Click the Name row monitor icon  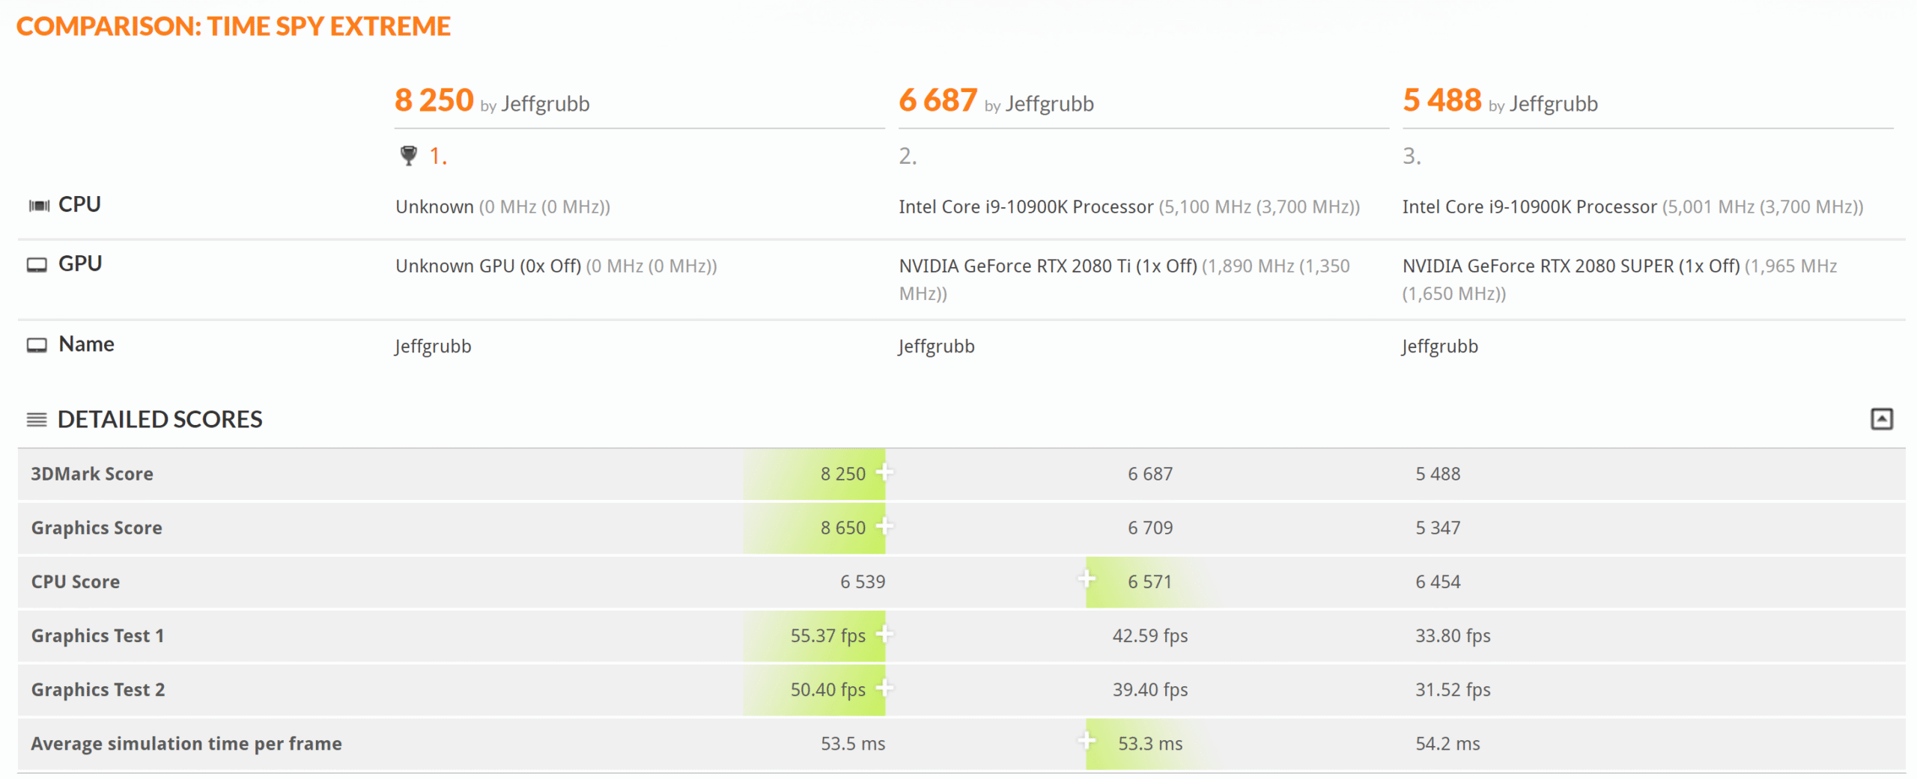pos(37,345)
